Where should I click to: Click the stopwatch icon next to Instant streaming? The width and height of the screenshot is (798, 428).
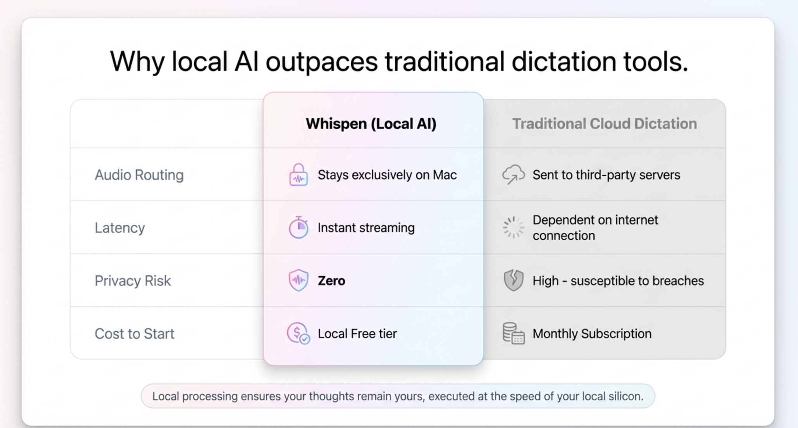point(298,227)
